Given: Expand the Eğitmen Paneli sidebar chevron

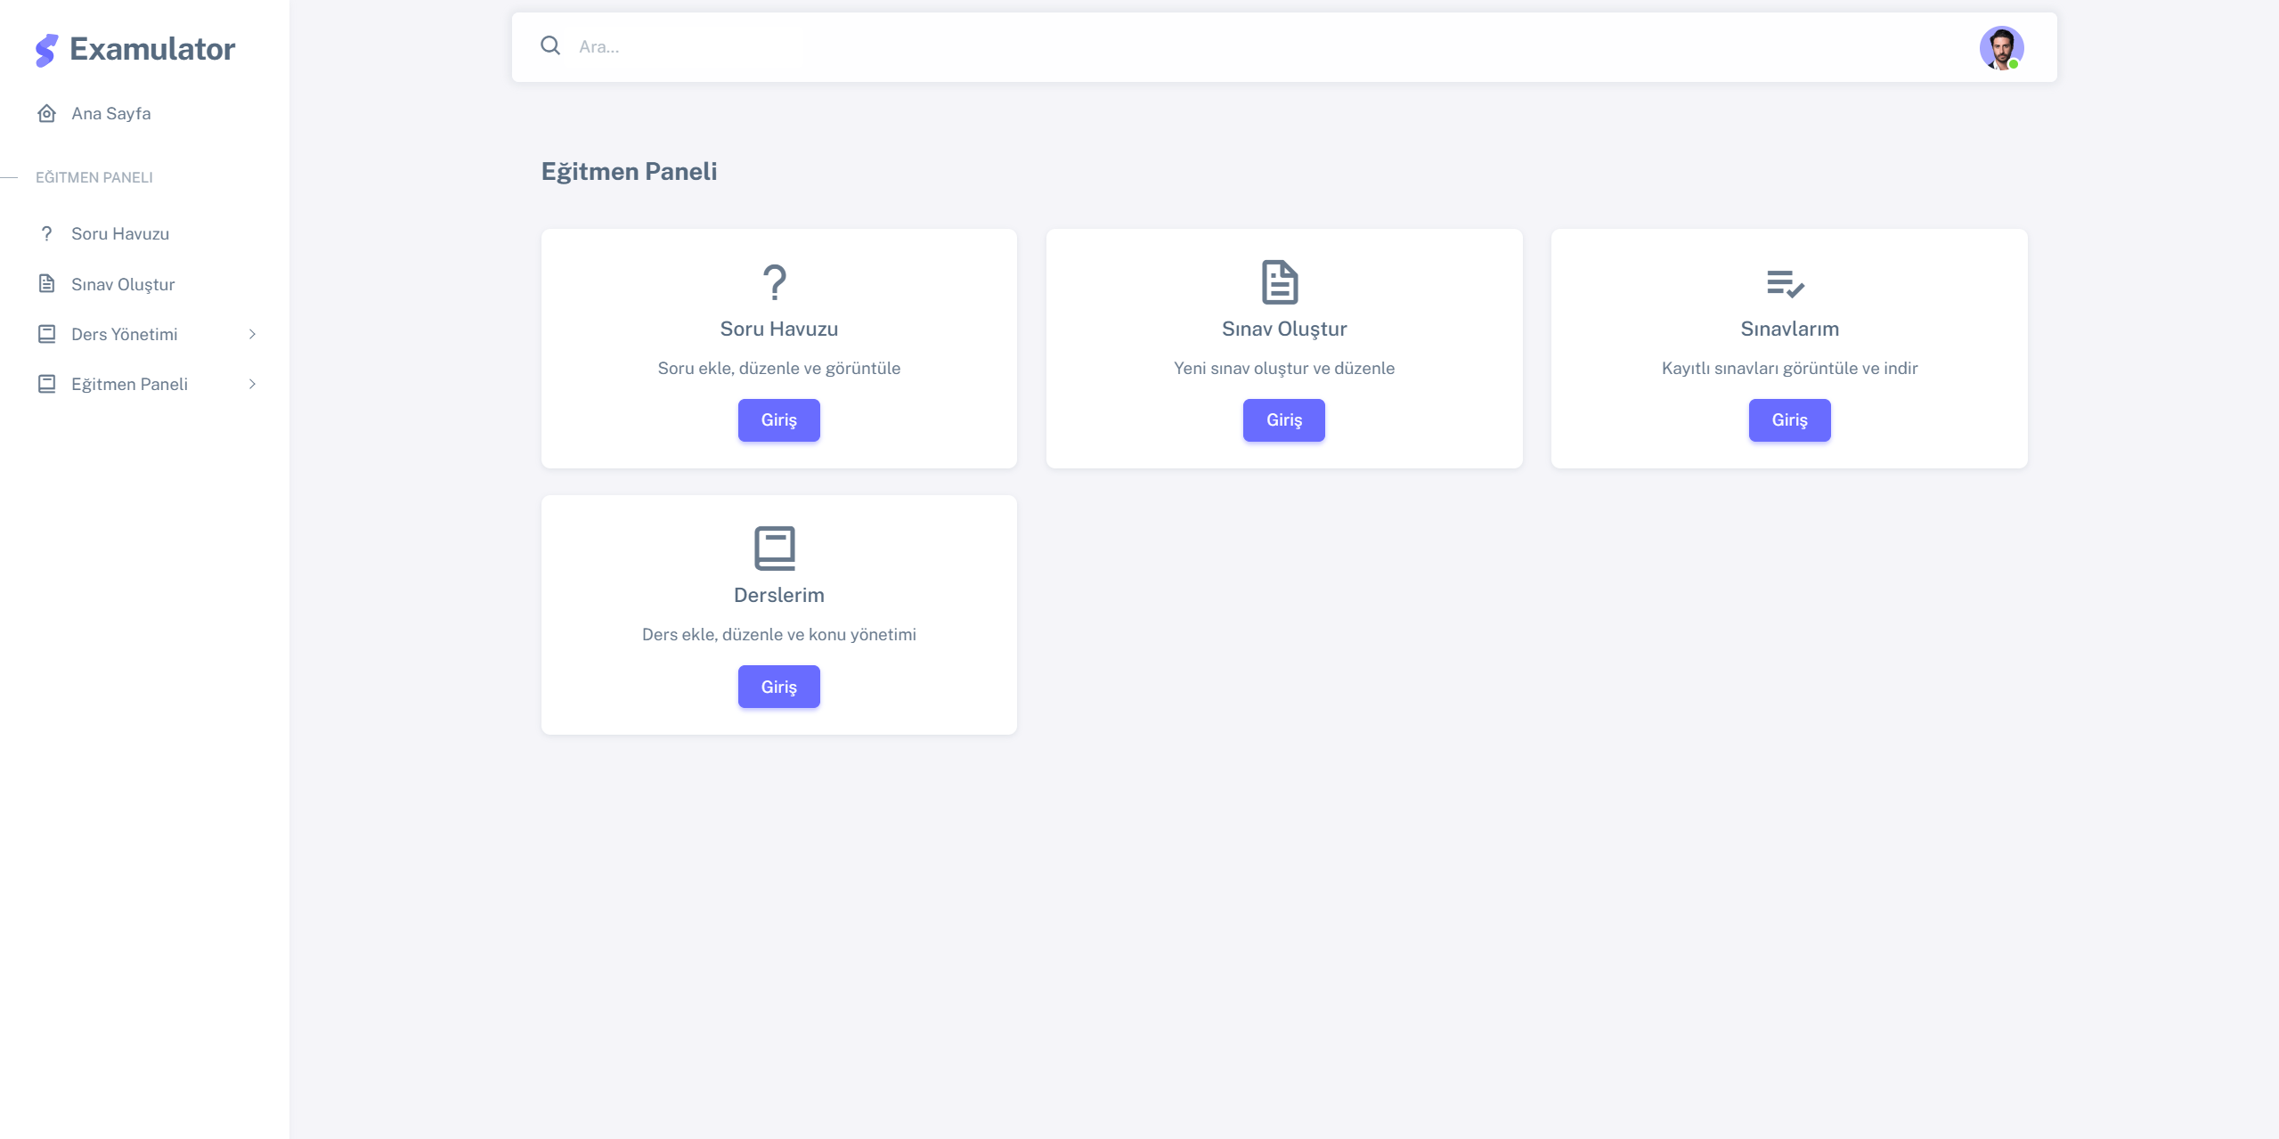Looking at the screenshot, I should tap(252, 384).
